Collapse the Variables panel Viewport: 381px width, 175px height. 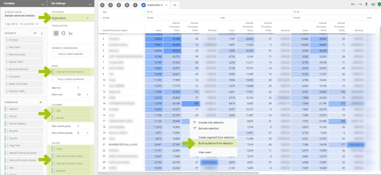pyautogui.click(x=43, y=4)
